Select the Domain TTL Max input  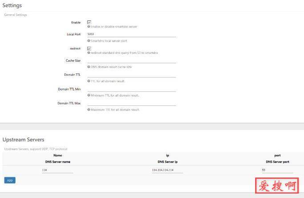[132, 103]
